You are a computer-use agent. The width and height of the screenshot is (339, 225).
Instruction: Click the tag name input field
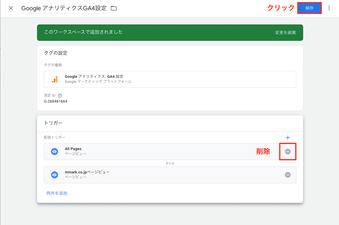pyautogui.click(x=64, y=8)
